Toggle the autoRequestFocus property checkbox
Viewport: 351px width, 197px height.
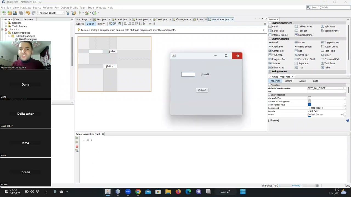click(309, 105)
